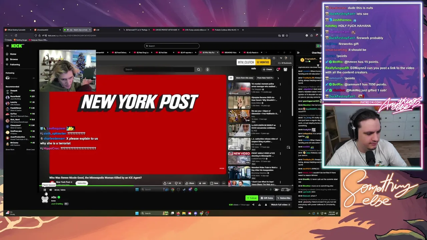The width and height of the screenshot is (427, 240).
Task: Click Show Less under Recommended
Action: [30, 149]
